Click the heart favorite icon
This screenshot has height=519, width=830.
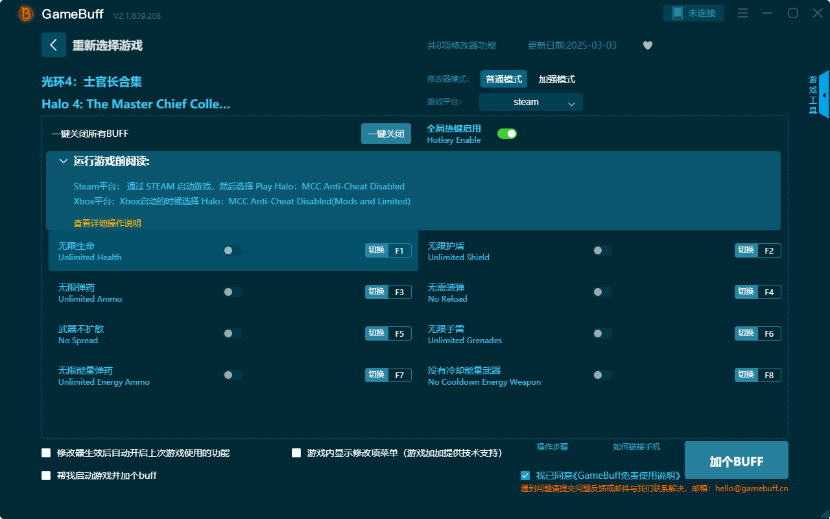(647, 45)
